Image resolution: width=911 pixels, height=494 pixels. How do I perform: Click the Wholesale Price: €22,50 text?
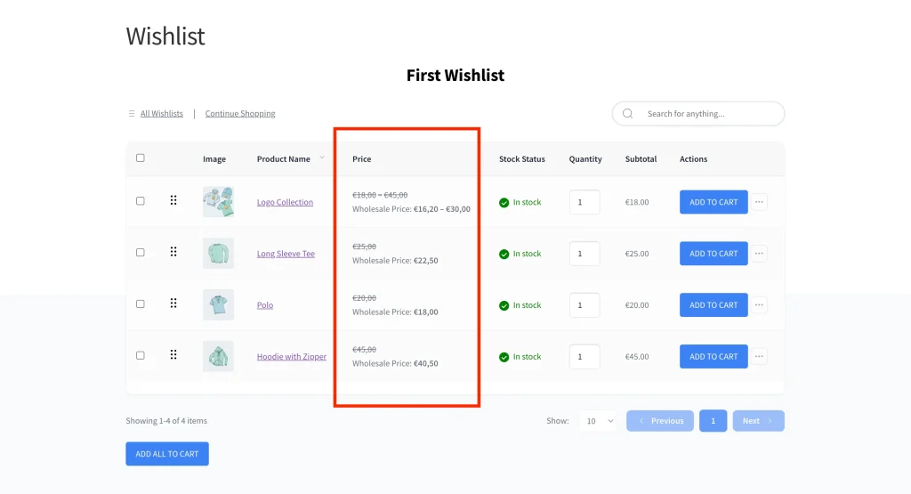tap(395, 261)
